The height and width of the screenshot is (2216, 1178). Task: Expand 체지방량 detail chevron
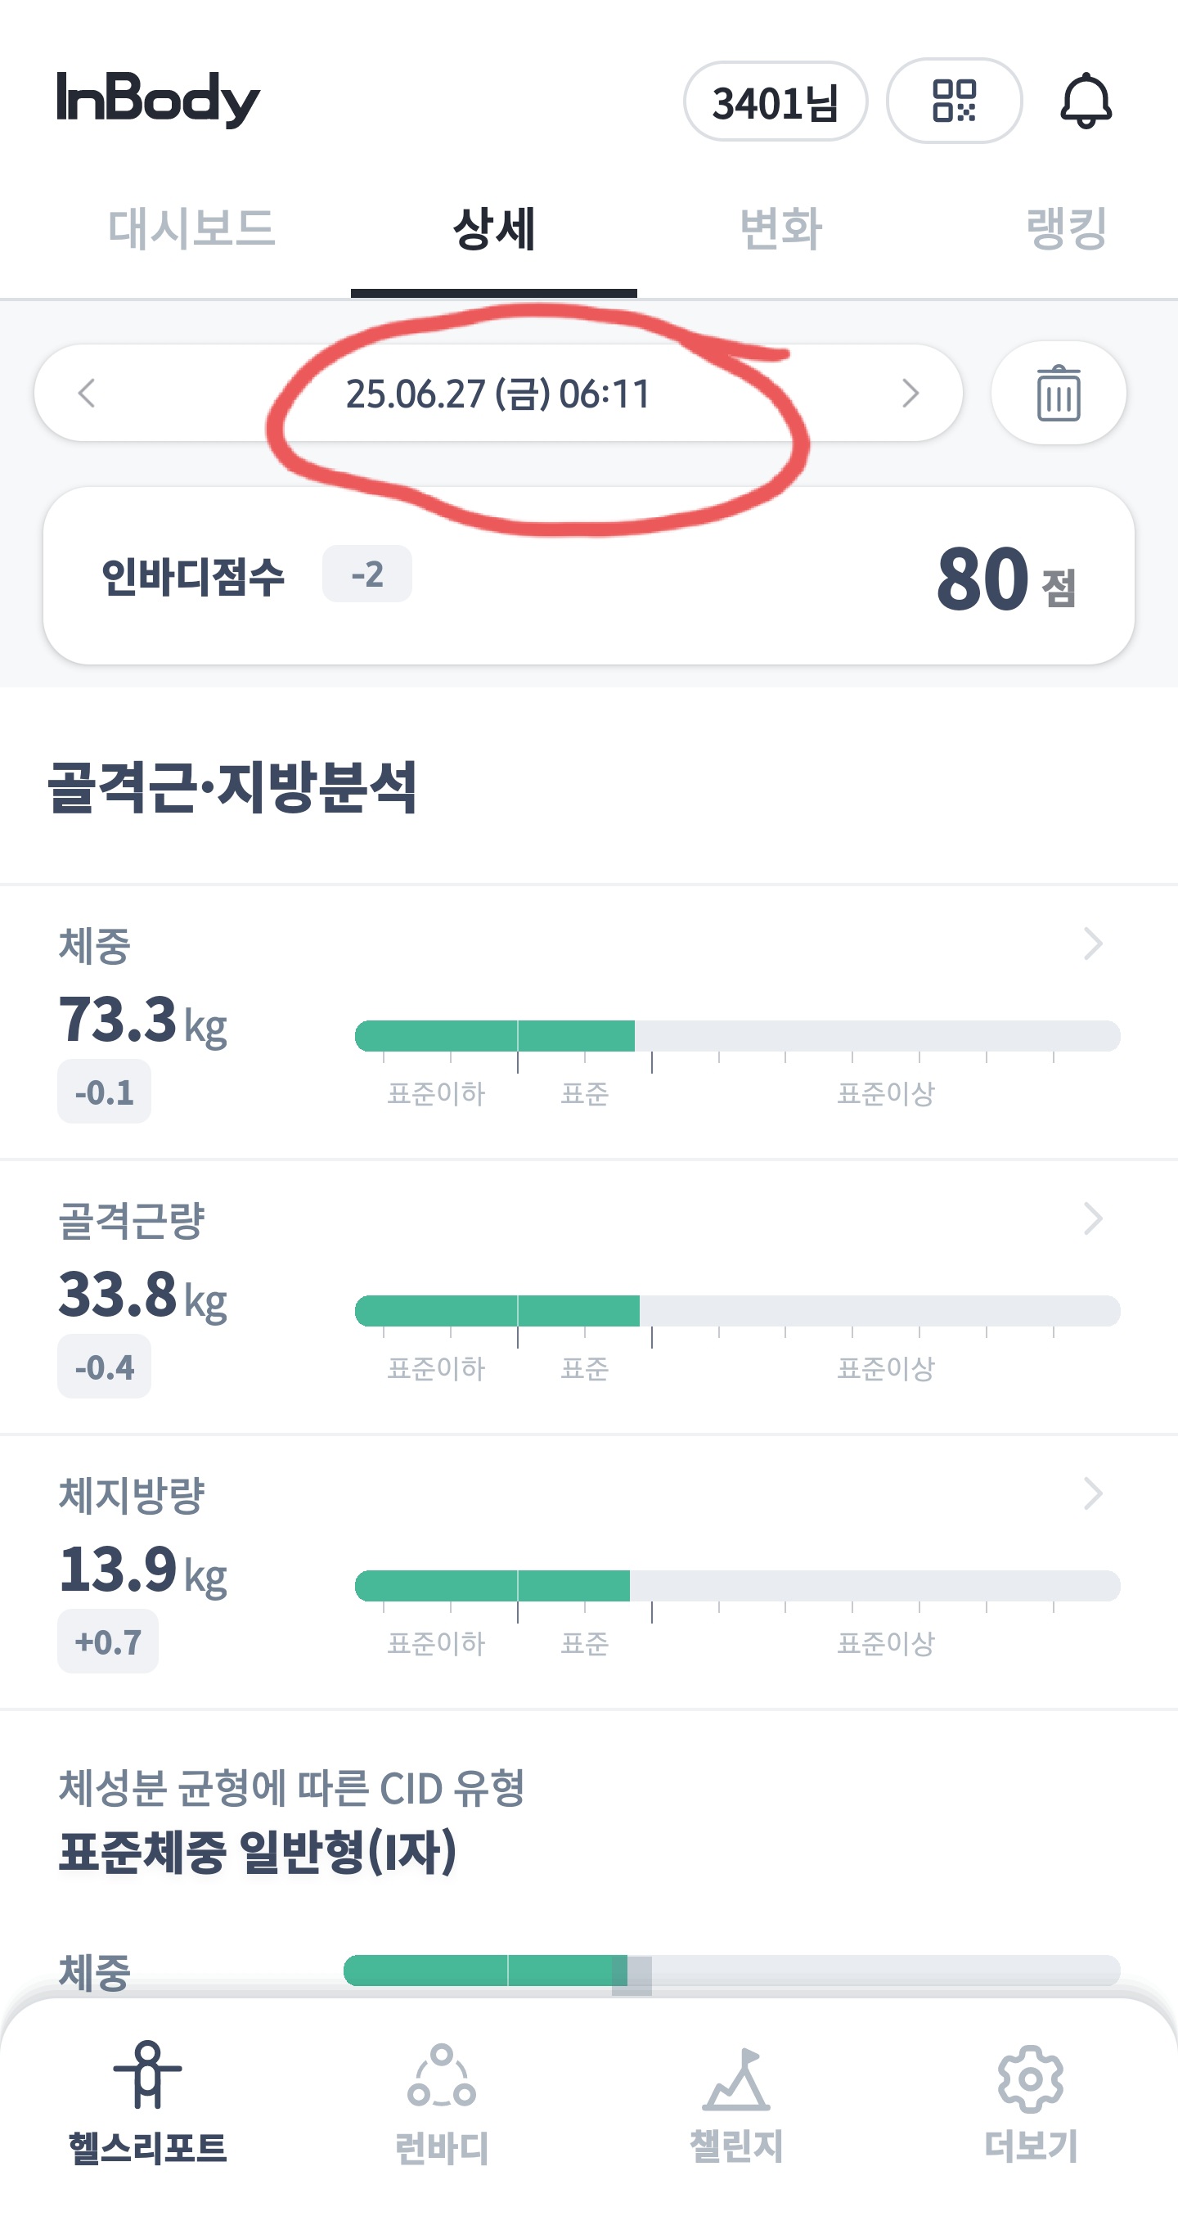tap(1093, 1493)
